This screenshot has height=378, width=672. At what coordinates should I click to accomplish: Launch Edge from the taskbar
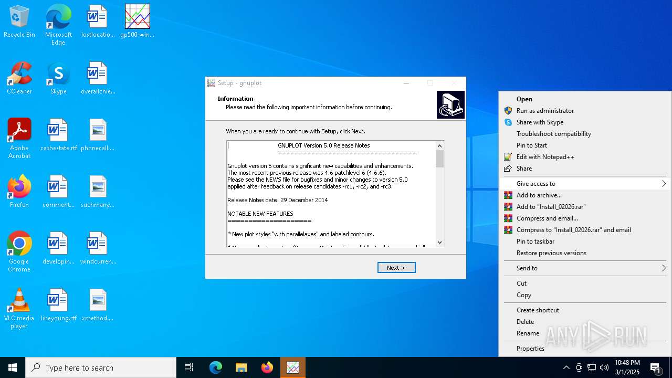216,367
